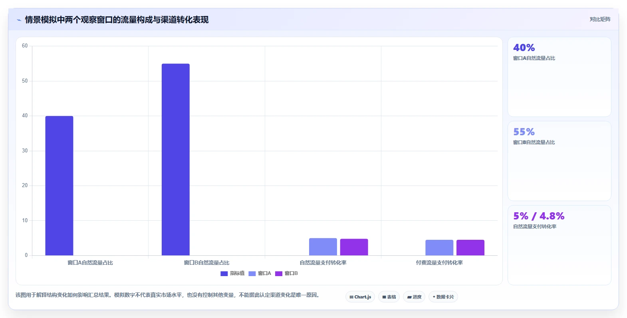This screenshot has height=318, width=627.
Task: Open the 55% data card
Action: tap(560, 161)
